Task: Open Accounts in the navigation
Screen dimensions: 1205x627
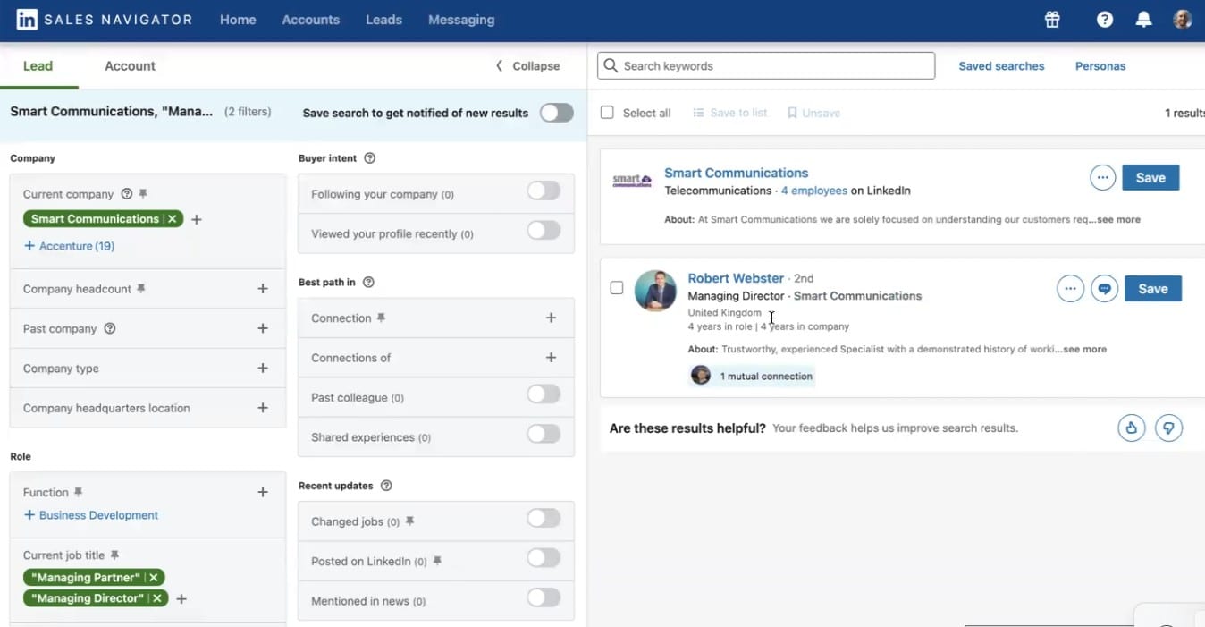Action: 311,20
